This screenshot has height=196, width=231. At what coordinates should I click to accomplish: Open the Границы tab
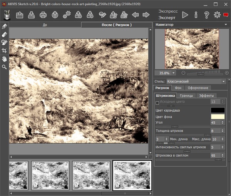187,95
